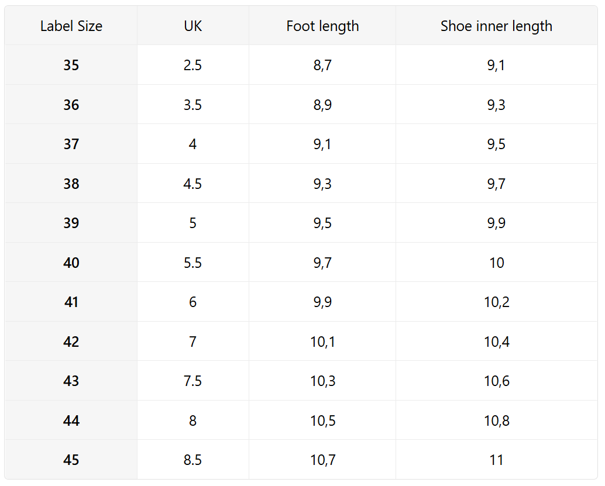Select label size 45 cell

(71, 460)
